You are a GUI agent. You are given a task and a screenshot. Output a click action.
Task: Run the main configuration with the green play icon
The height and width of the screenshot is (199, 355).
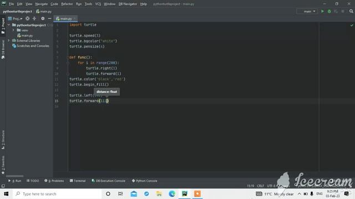tap(322, 11)
